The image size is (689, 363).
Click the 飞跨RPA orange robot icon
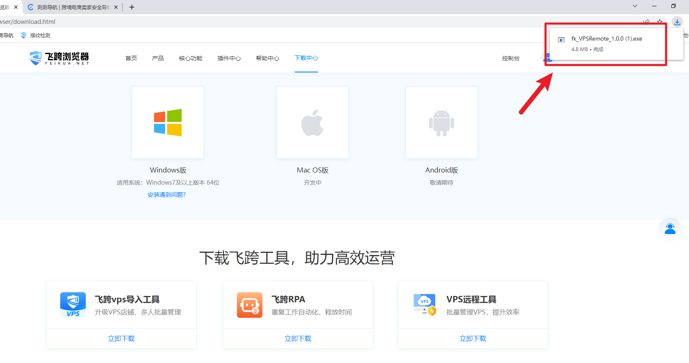[249, 305]
